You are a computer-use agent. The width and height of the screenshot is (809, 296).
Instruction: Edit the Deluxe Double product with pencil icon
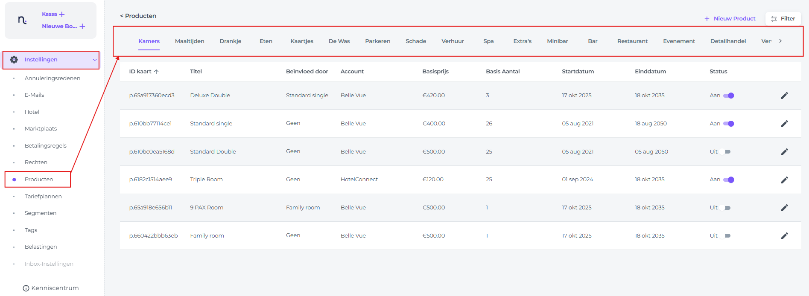tap(784, 96)
